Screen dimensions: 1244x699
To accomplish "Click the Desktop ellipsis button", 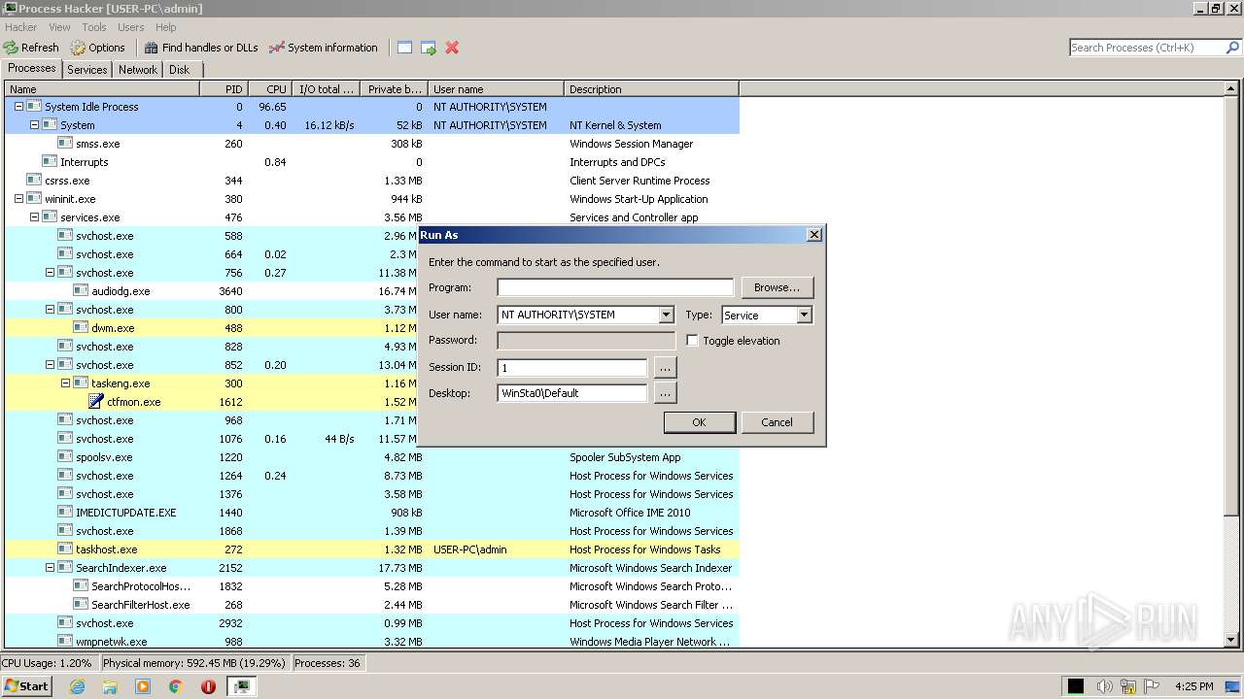I will [x=665, y=393].
